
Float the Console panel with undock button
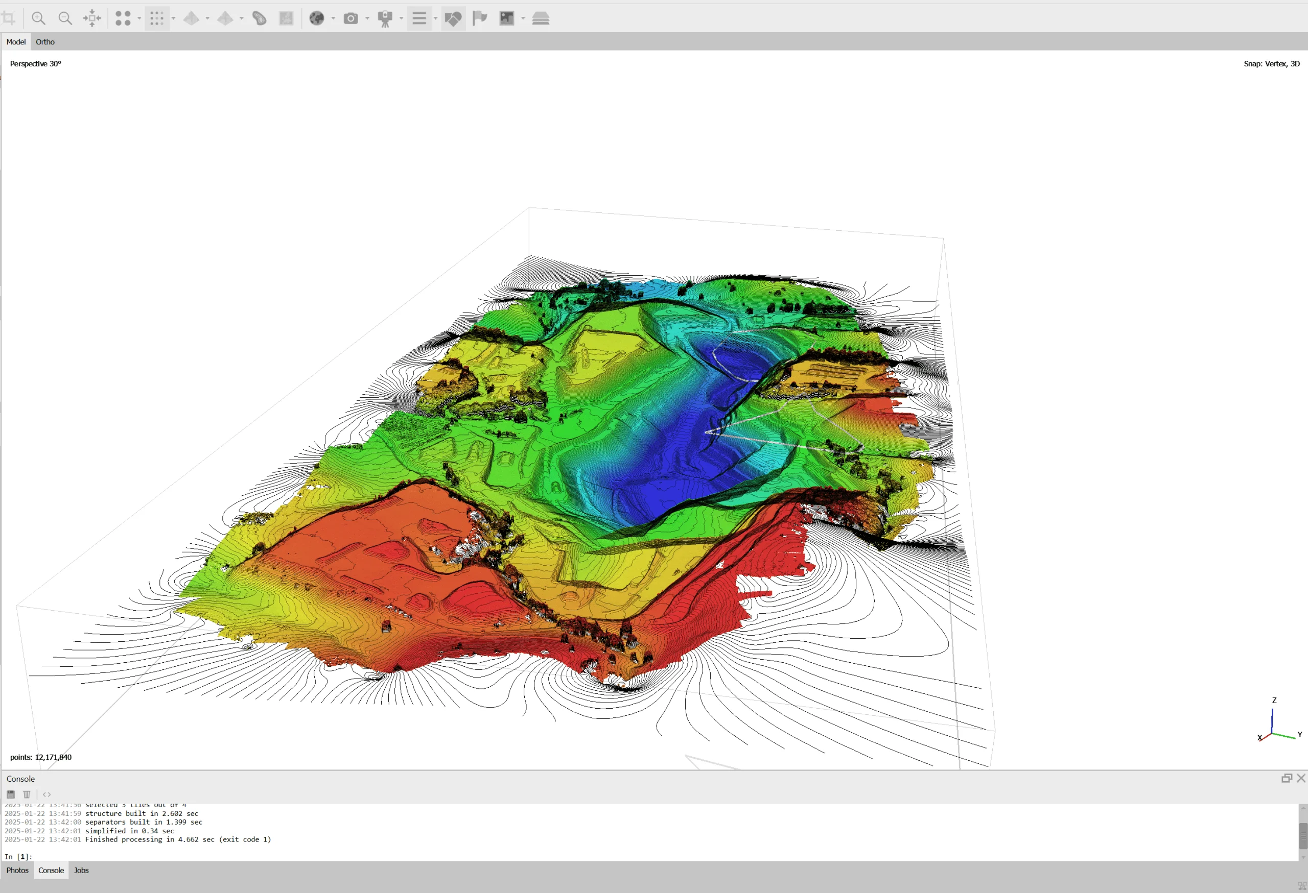pyautogui.click(x=1287, y=778)
